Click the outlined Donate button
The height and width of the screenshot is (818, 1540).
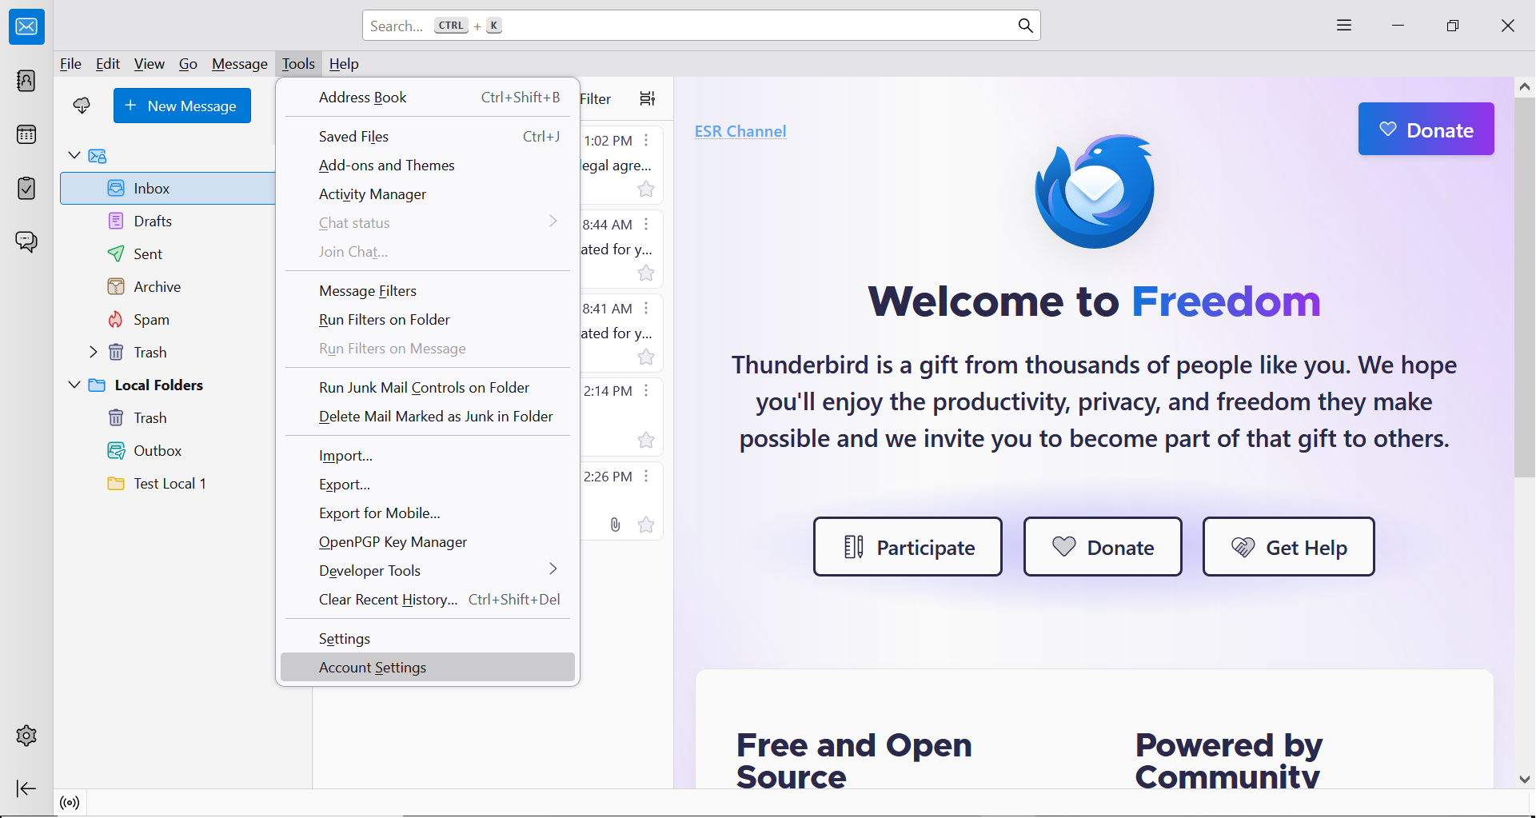[1103, 547]
